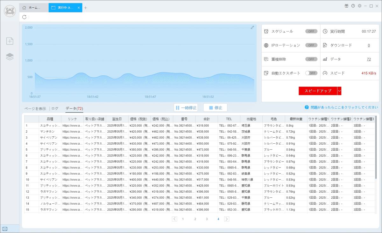Toggle 自動エクスポート switch
The width and height of the screenshot is (382, 233).
311,73
